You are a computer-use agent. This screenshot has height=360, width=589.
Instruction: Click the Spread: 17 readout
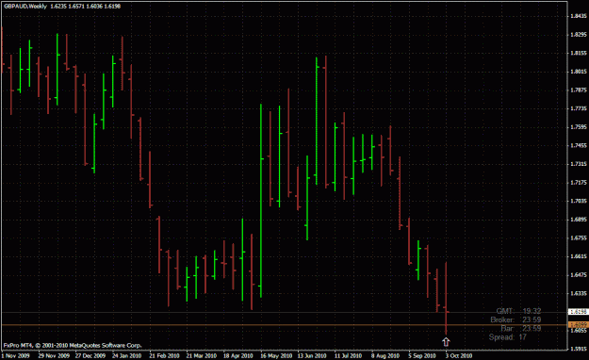click(x=508, y=337)
